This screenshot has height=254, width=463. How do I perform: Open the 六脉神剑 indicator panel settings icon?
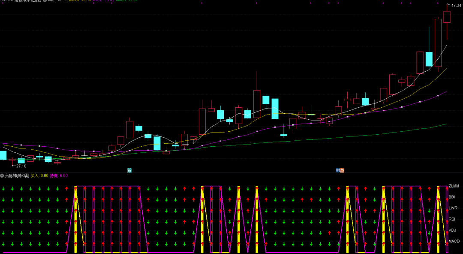[x=2, y=175]
